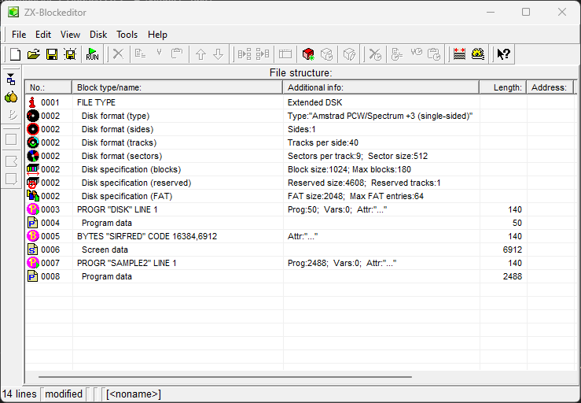Select Program data row number 0008

tap(300, 276)
